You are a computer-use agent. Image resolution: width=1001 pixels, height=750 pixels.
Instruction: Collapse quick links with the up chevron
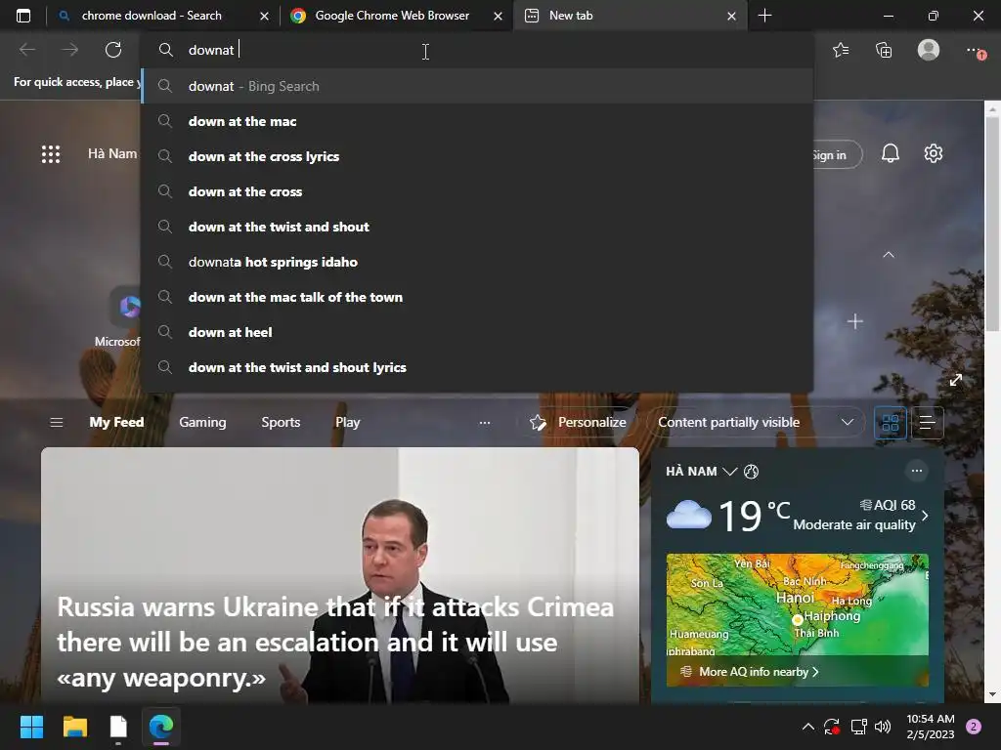pyautogui.click(x=888, y=255)
